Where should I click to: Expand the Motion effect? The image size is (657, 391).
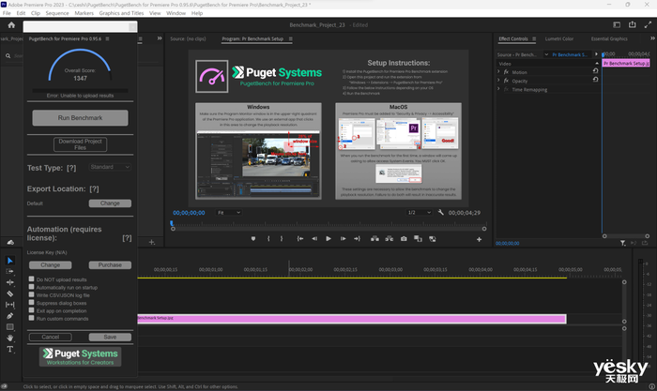pos(498,71)
